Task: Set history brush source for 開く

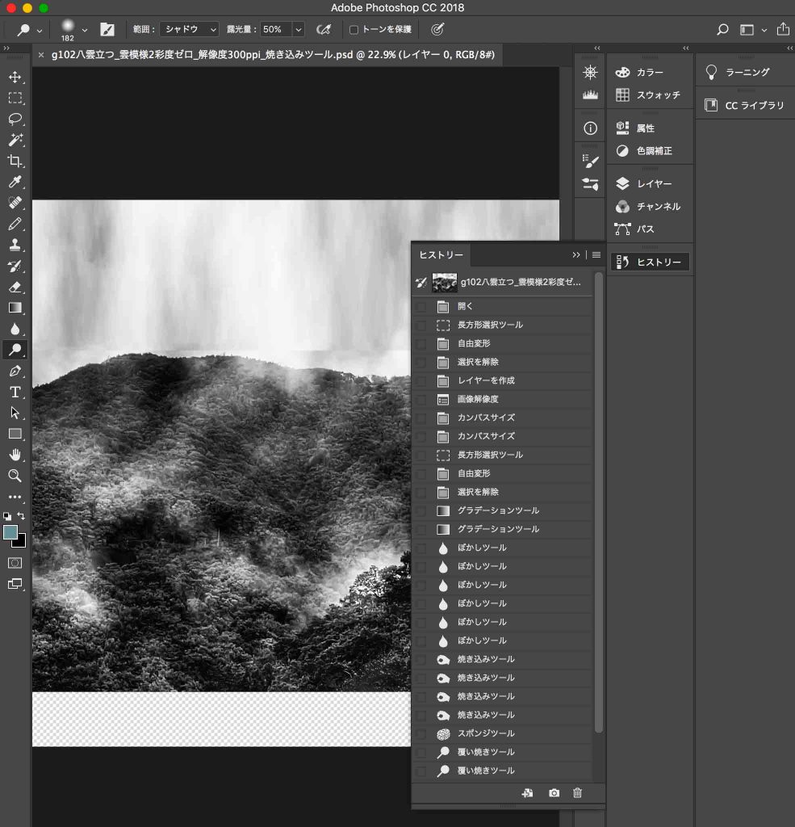Action: [421, 306]
